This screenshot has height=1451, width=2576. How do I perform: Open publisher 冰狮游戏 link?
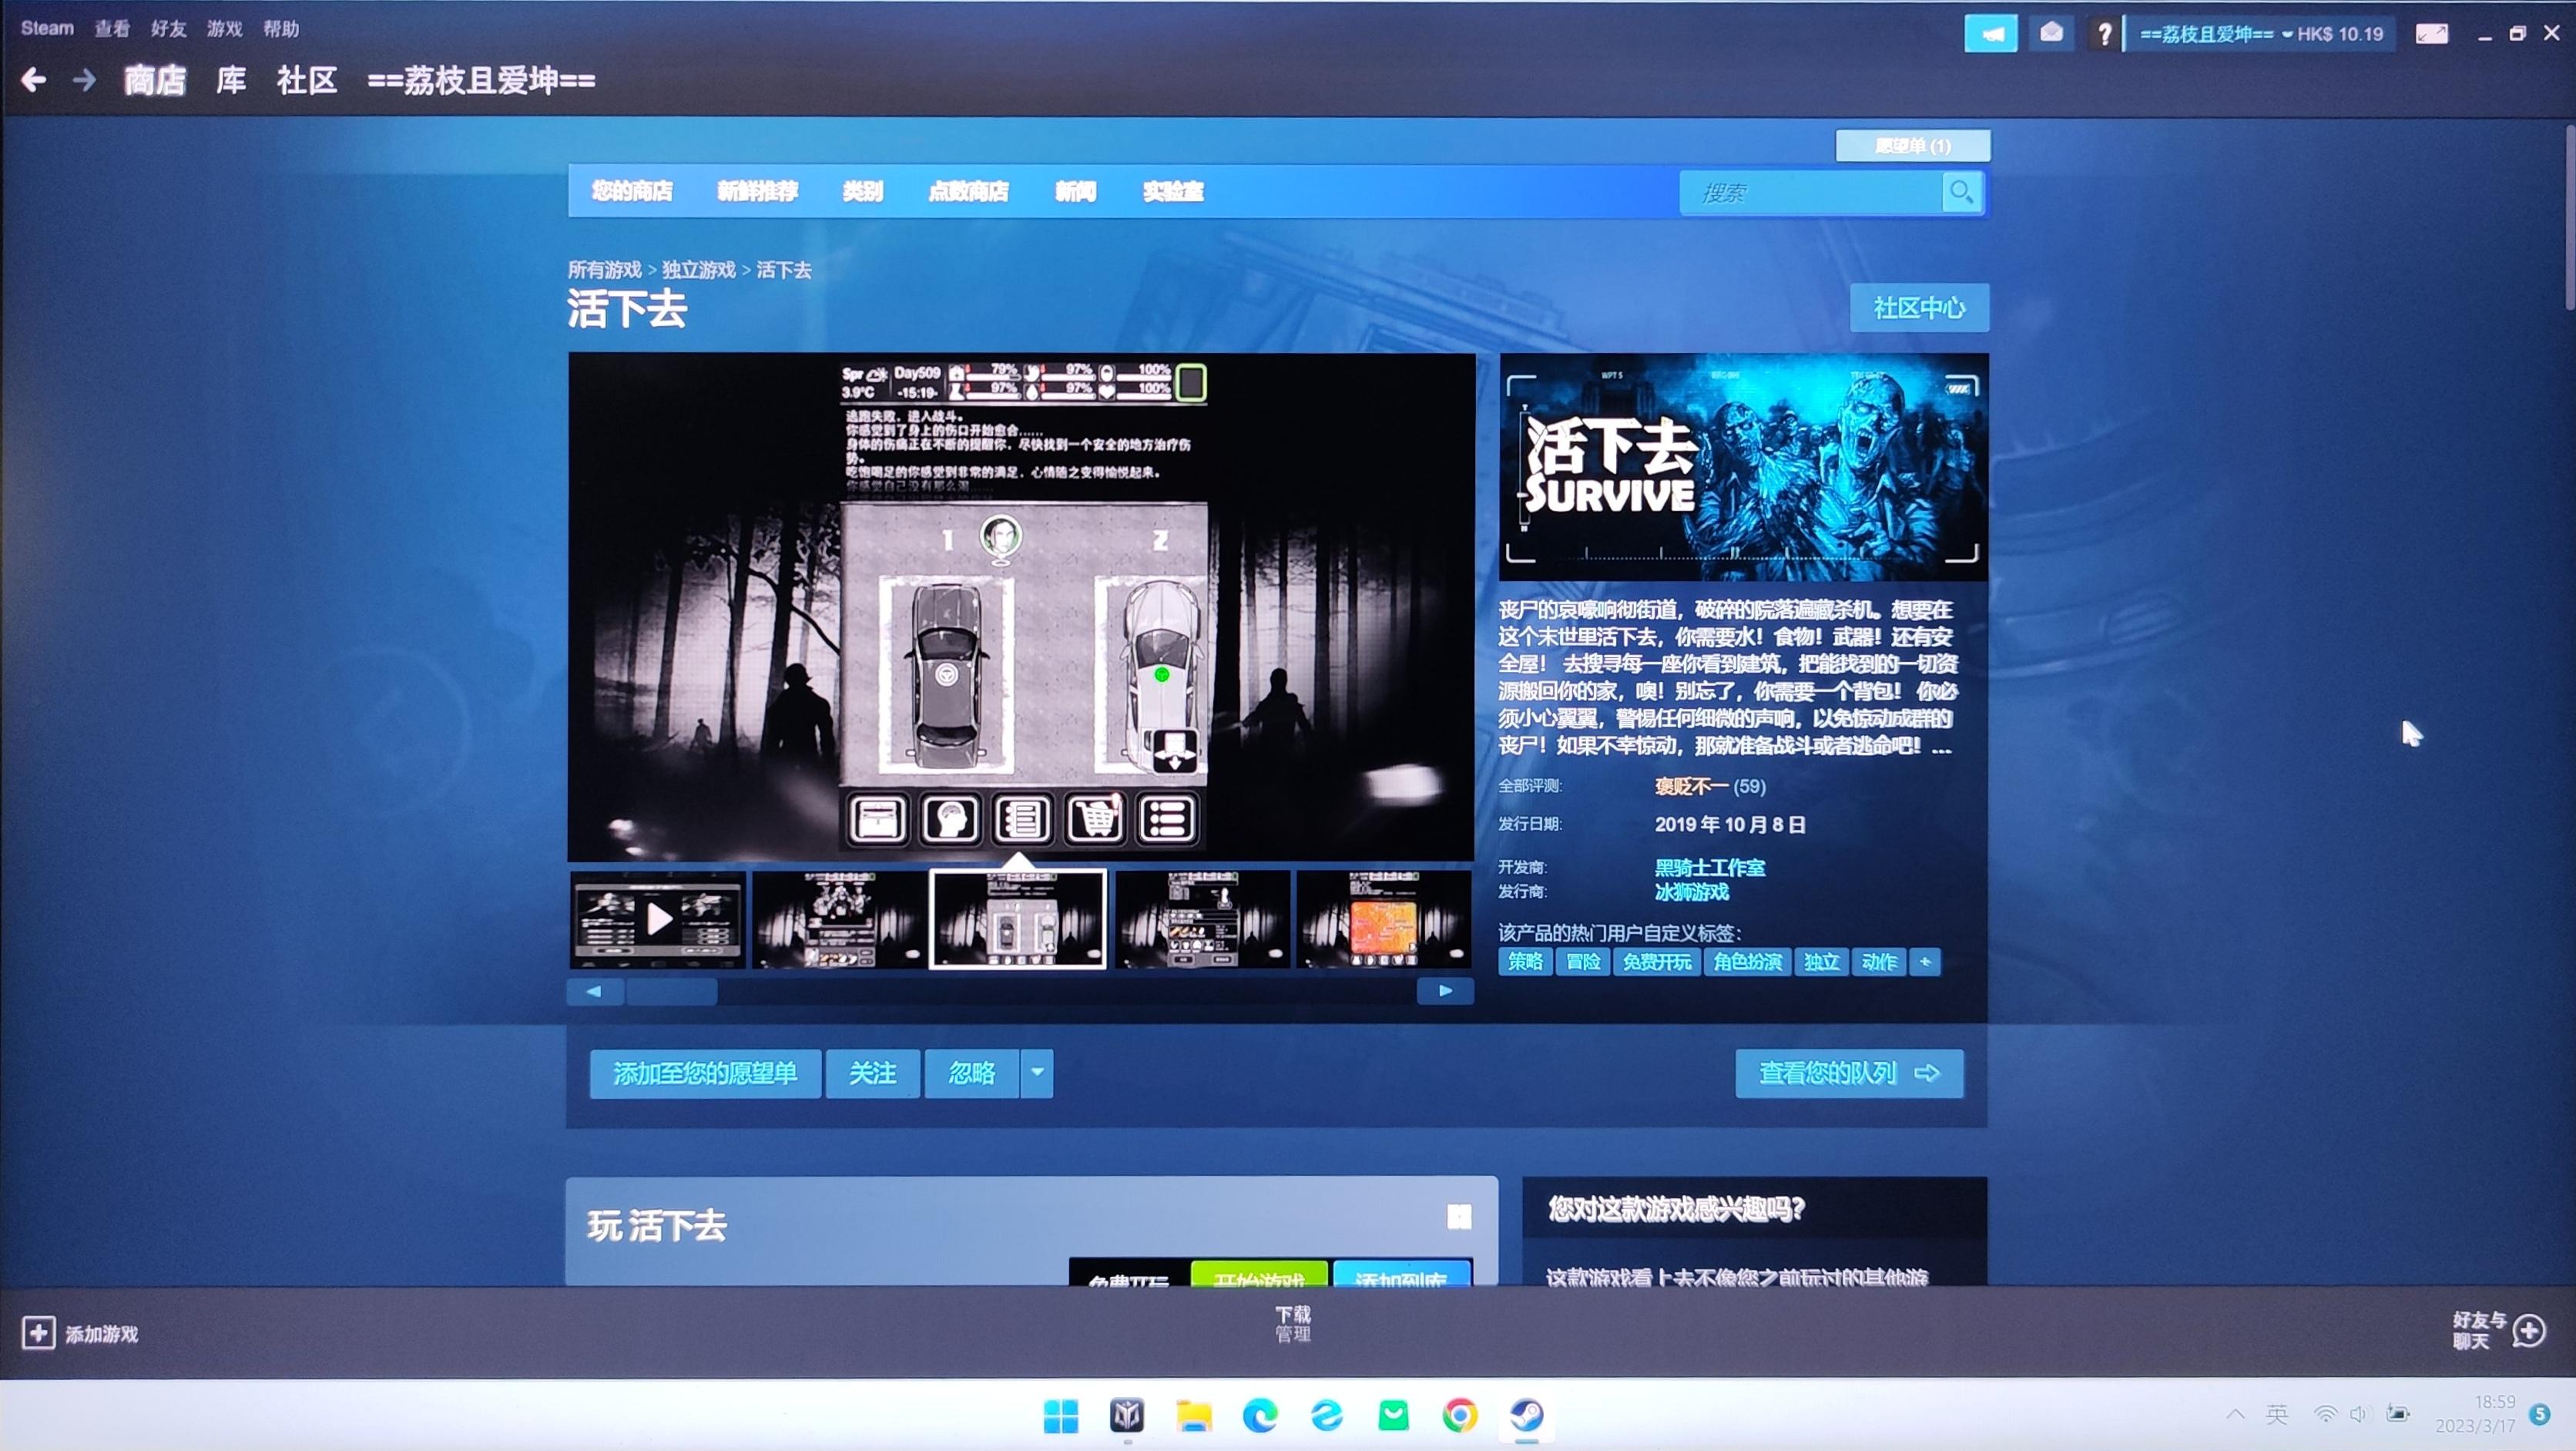click(x=1691, y=891)
